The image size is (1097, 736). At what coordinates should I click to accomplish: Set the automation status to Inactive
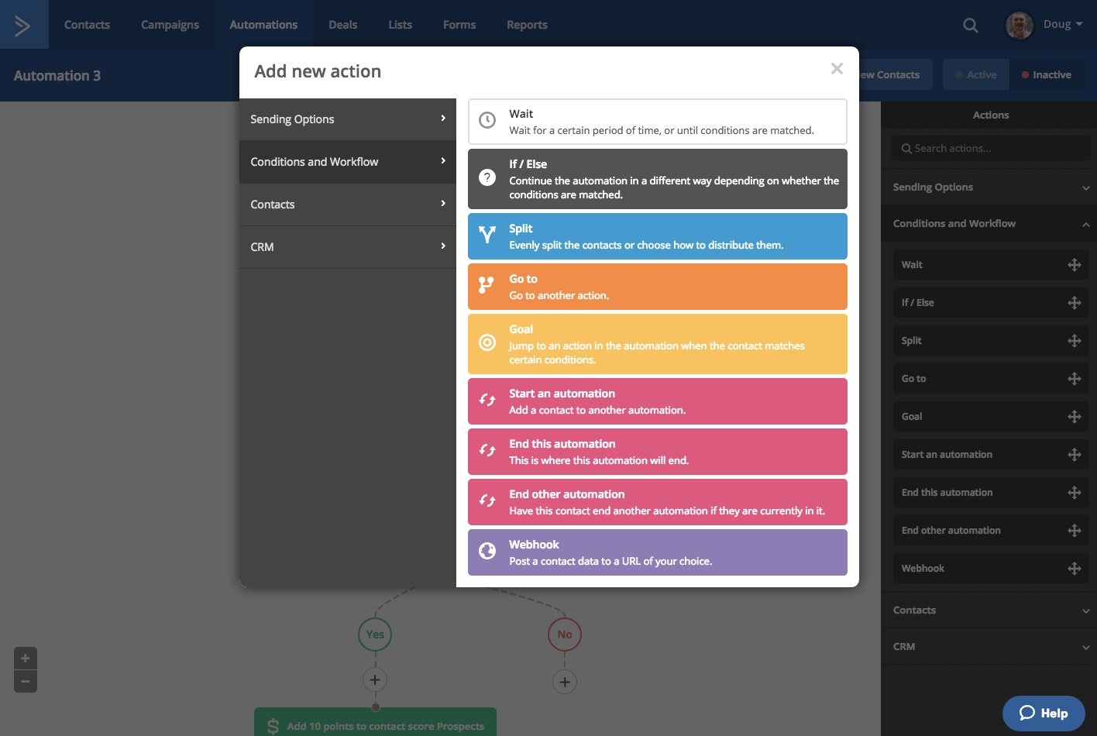1047,75
